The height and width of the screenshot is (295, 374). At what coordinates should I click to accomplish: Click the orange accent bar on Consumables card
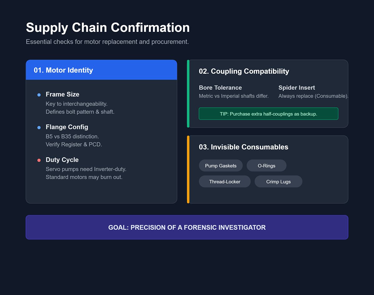(x=188, y=169)
